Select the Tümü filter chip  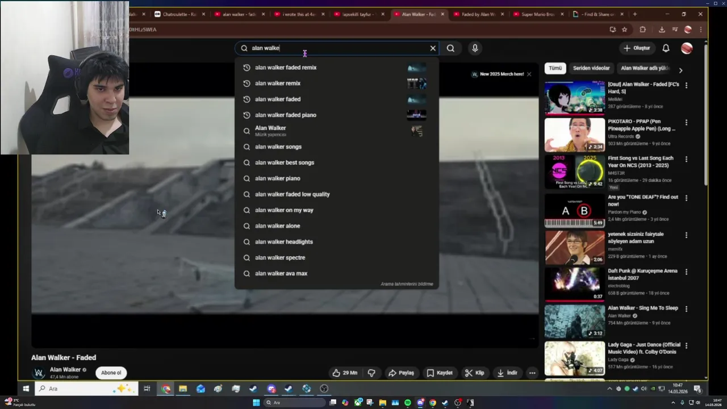pos(555,68)
